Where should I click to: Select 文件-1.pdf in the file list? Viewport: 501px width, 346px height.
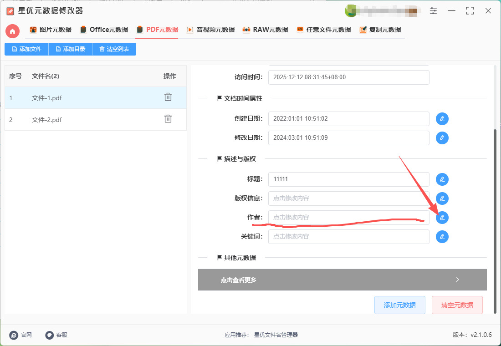pyautogui.click(x=96, y=98)
